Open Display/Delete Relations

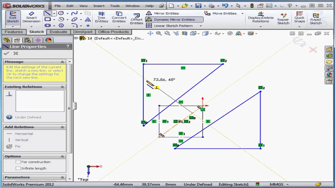261,17
